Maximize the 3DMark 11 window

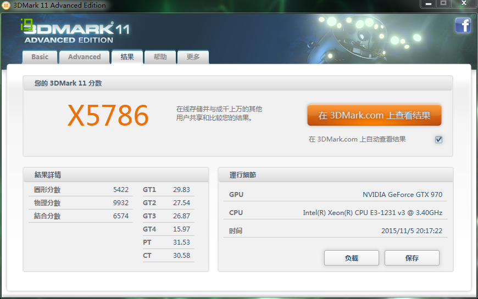443,4
